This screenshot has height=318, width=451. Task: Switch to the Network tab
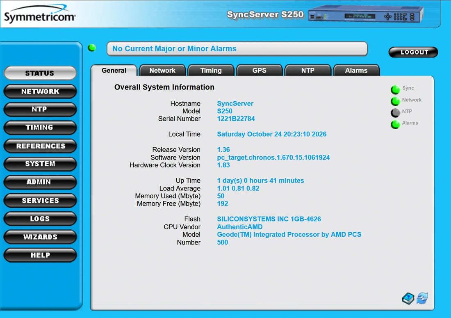162,71
